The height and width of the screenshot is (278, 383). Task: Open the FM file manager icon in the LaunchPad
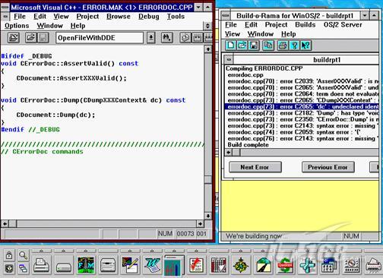86,265
